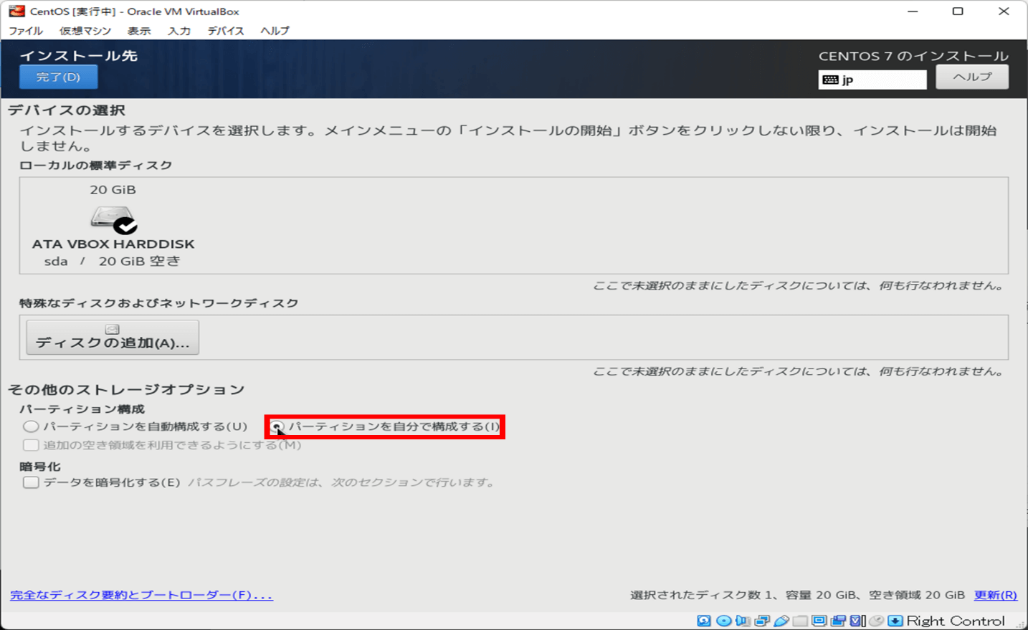
Task: Click the VirtualBox app icon in title bar
Action: (x=16, y=11)
